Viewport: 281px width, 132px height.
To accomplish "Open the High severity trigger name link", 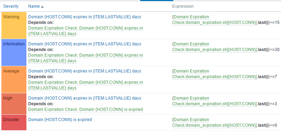I will (x=85, y=98).
